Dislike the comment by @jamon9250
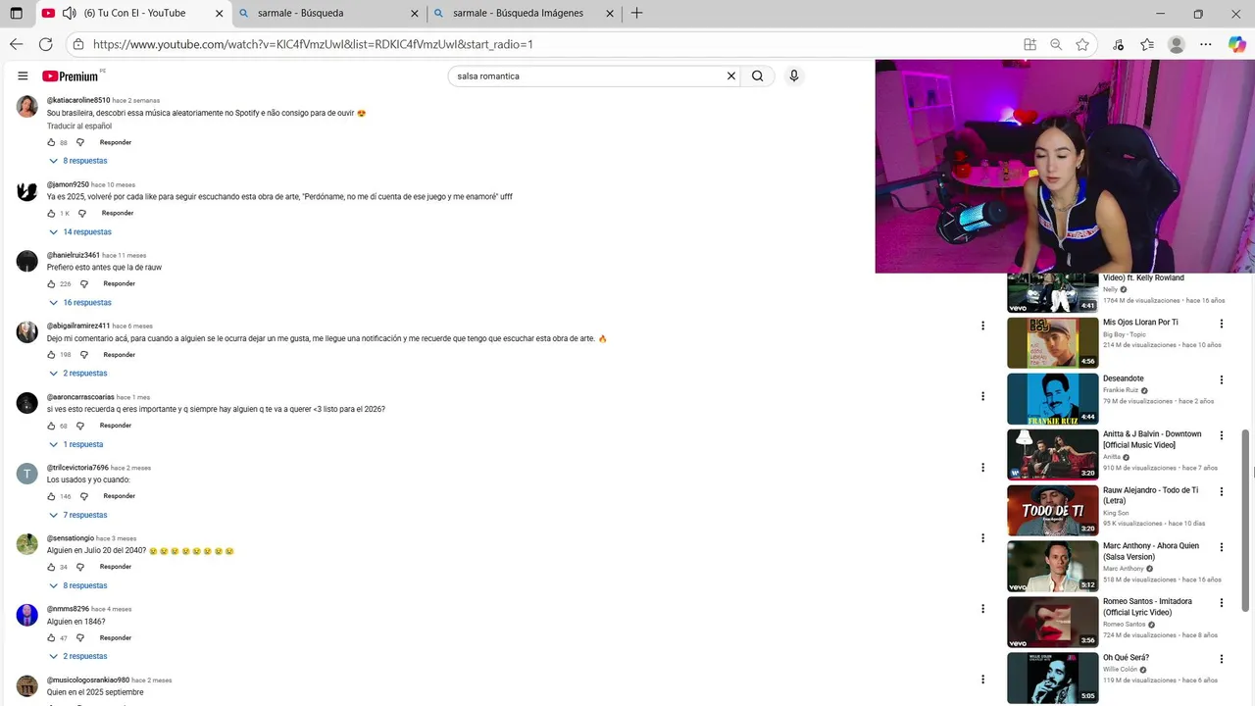This screenshot has height=706, width=1255. click(81, 213)
